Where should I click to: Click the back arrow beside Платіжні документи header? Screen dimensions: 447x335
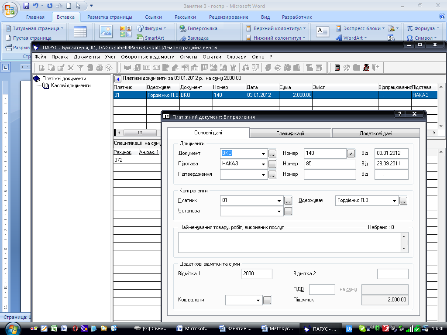117,79
